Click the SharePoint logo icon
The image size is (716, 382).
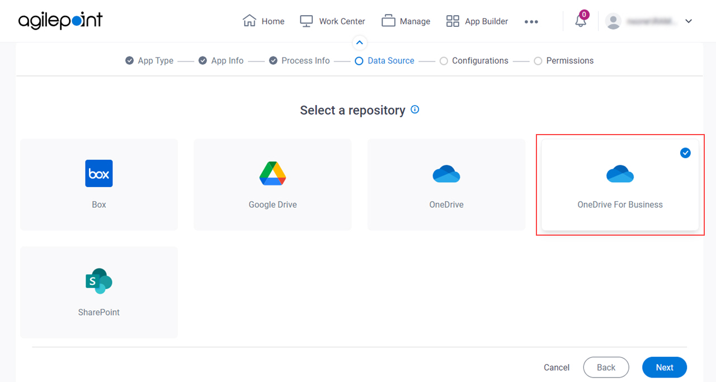(99, 281)
